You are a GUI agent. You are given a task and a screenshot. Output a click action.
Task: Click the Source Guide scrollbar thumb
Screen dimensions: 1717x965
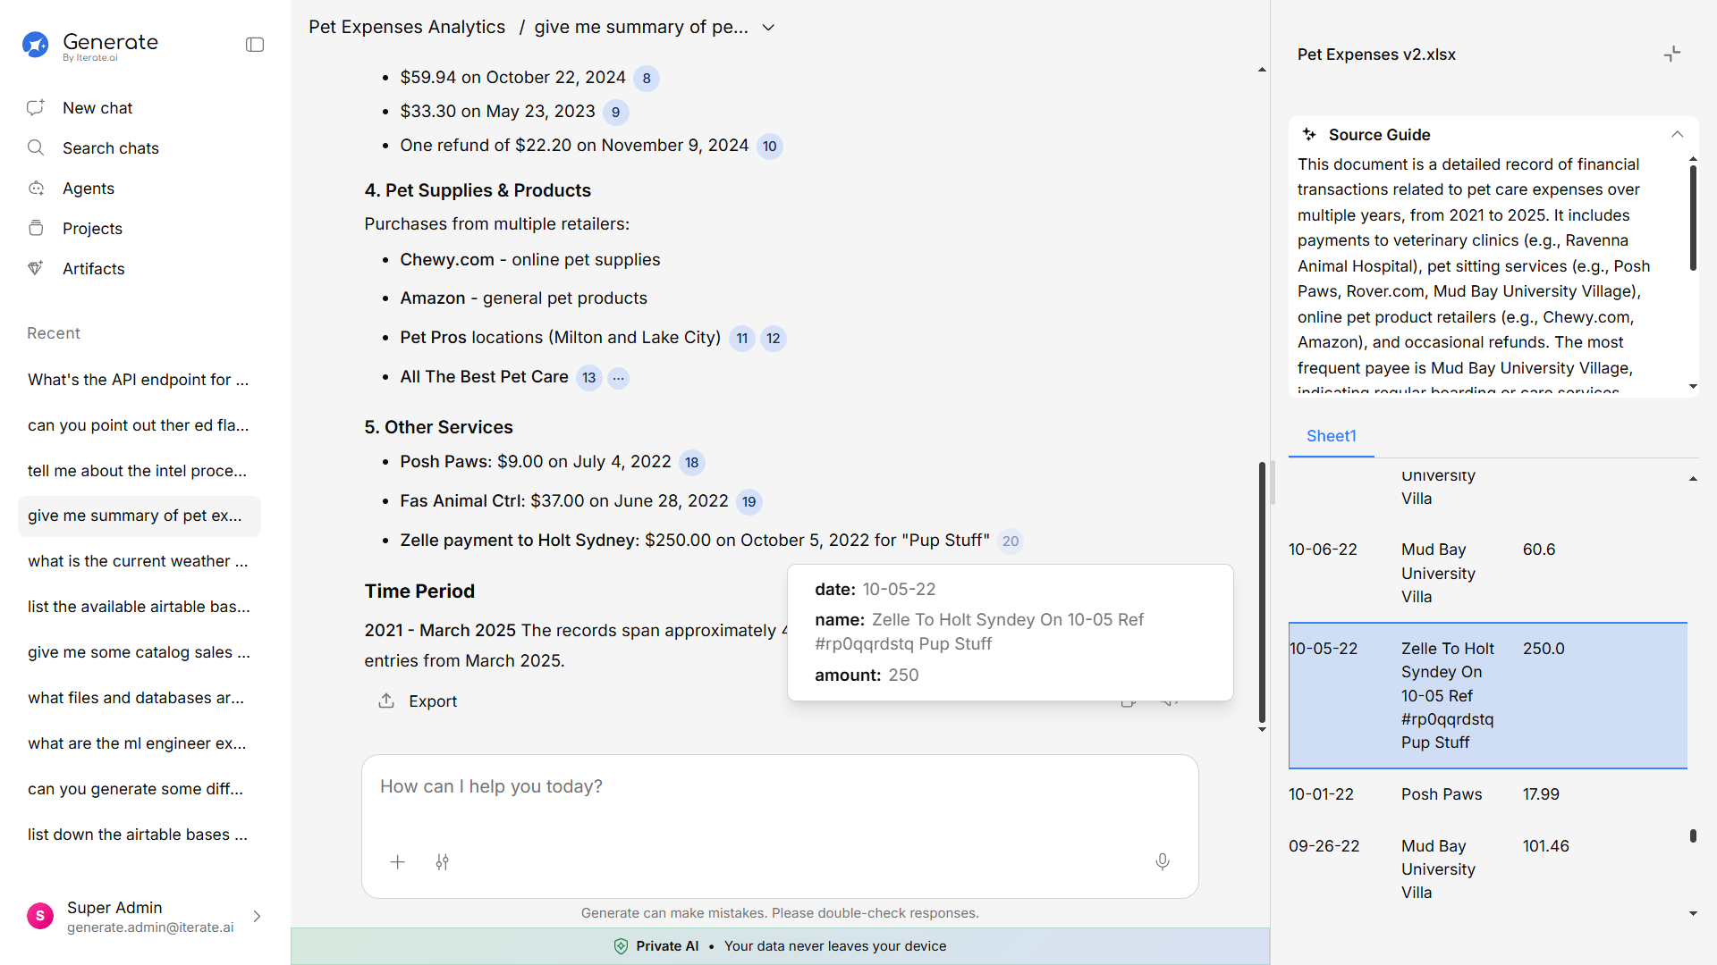[1692, 219]
